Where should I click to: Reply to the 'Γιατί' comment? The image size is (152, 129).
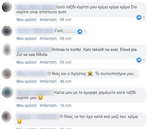coord(48,39)
